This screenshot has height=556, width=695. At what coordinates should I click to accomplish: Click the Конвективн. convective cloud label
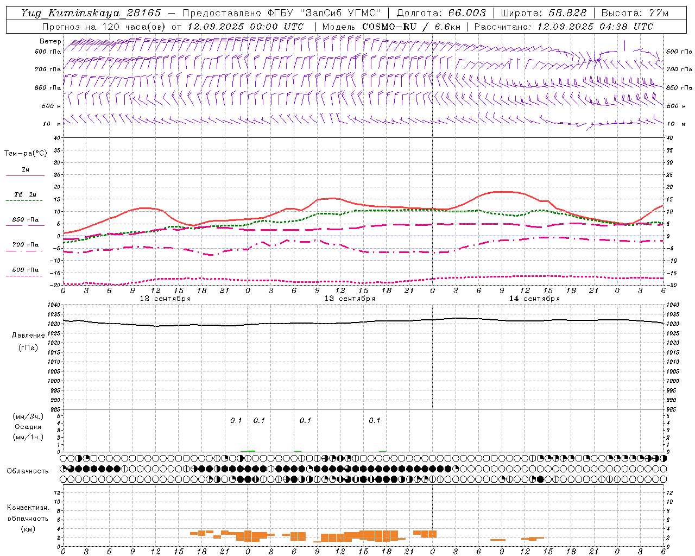(x=28, y=508)
